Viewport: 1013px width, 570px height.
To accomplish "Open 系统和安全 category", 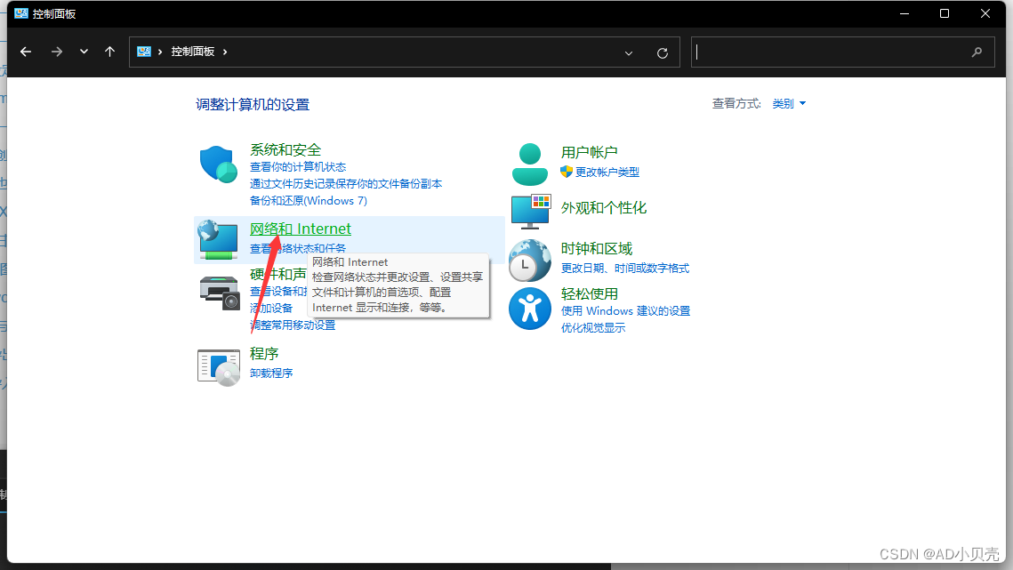I will (285, 150).
